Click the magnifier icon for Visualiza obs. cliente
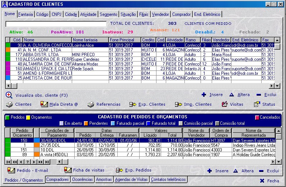The width and height of the screenshot is (286, 187). 9,95
